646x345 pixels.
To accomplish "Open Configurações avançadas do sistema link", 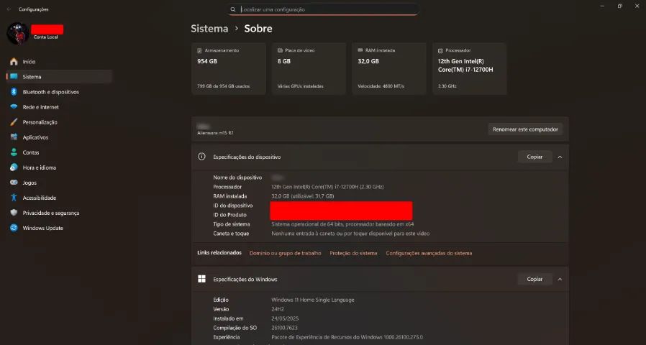I will tap(429, 253).
